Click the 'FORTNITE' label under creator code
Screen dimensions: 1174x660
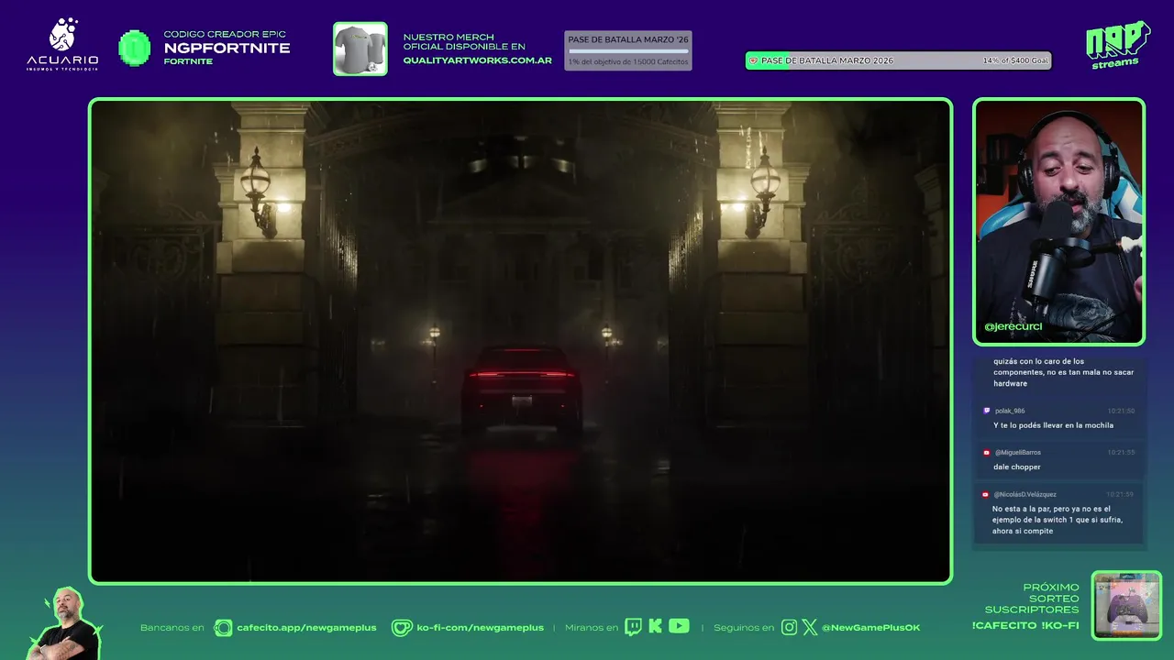[188, 61]
